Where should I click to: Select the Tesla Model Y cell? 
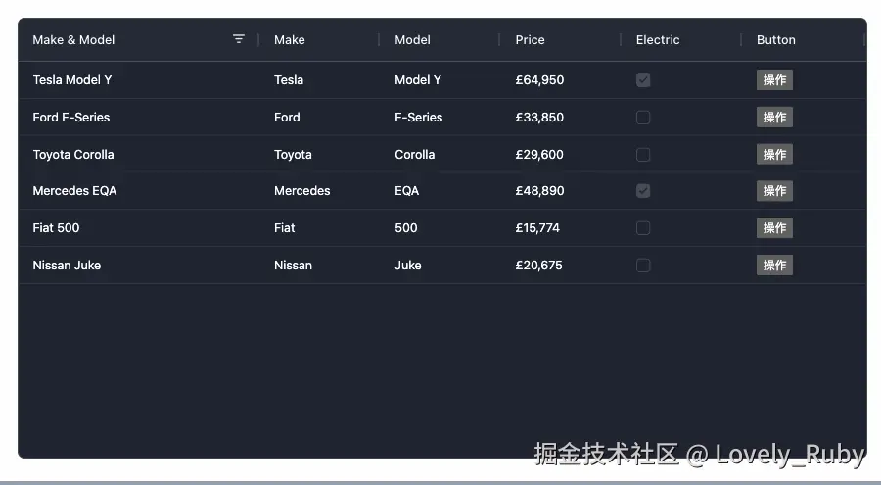tap(72, 80)
